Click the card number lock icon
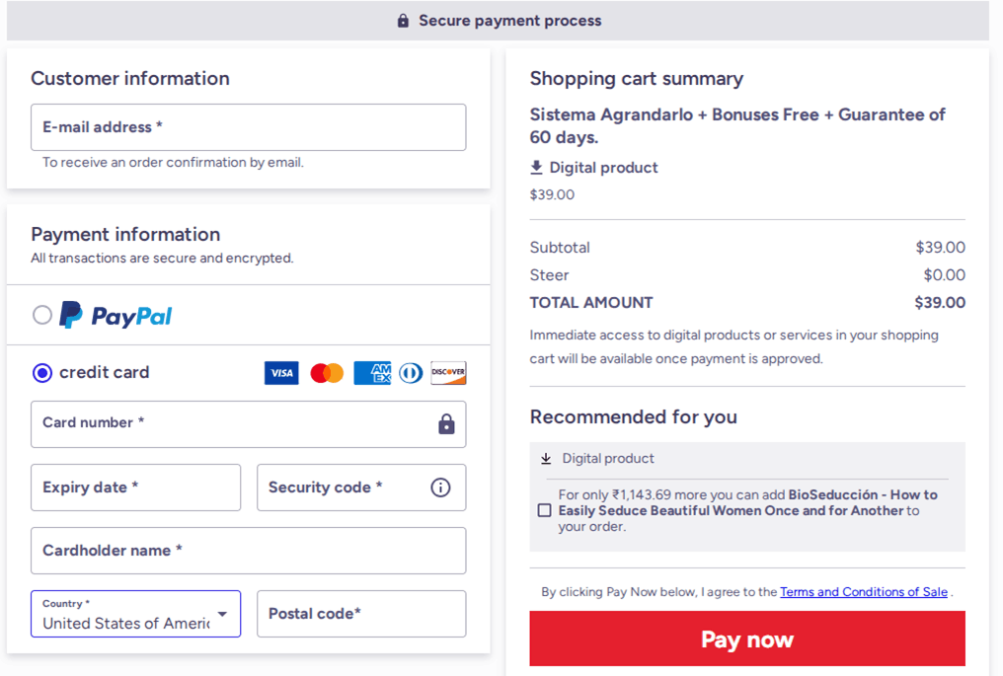 click(446, 424)
